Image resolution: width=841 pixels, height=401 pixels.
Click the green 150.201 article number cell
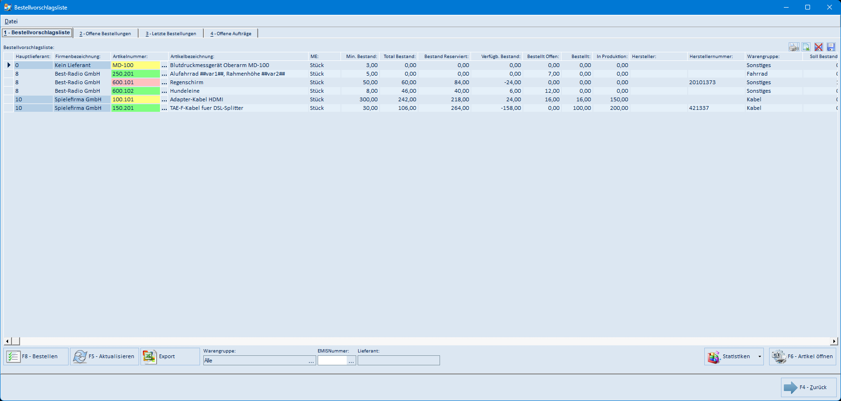[x=135, y=108]
